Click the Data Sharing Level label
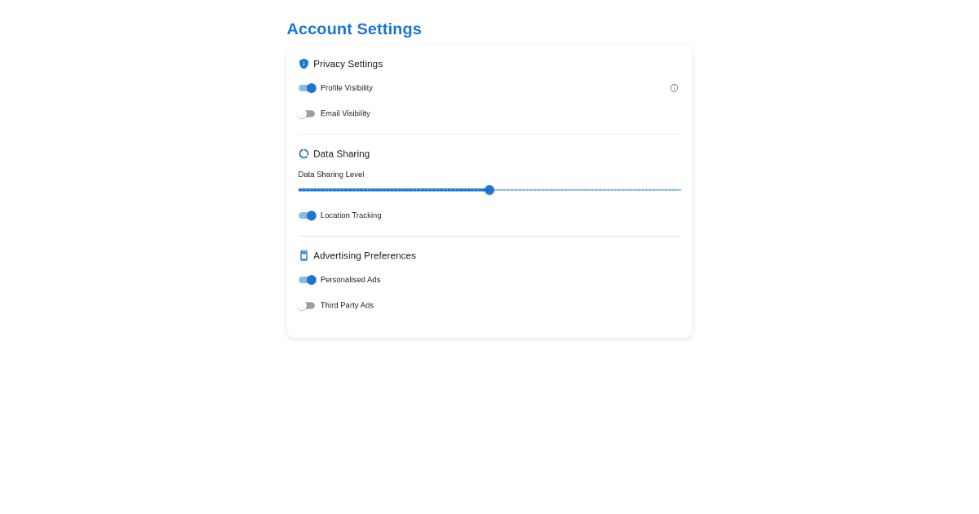The height and width of the screenshot is (514, 979). coord(331,175)
